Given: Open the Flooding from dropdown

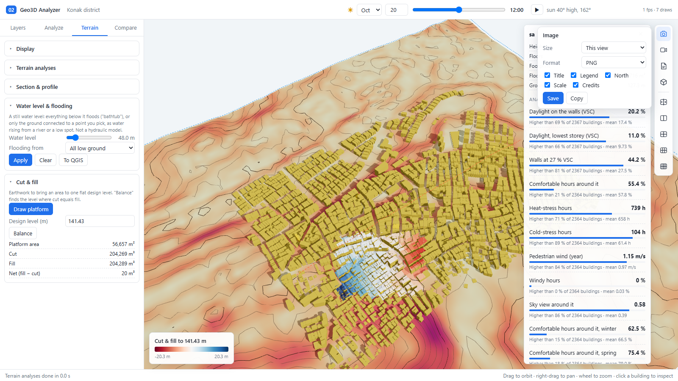Looking at the screenshot, I should 100,148.
